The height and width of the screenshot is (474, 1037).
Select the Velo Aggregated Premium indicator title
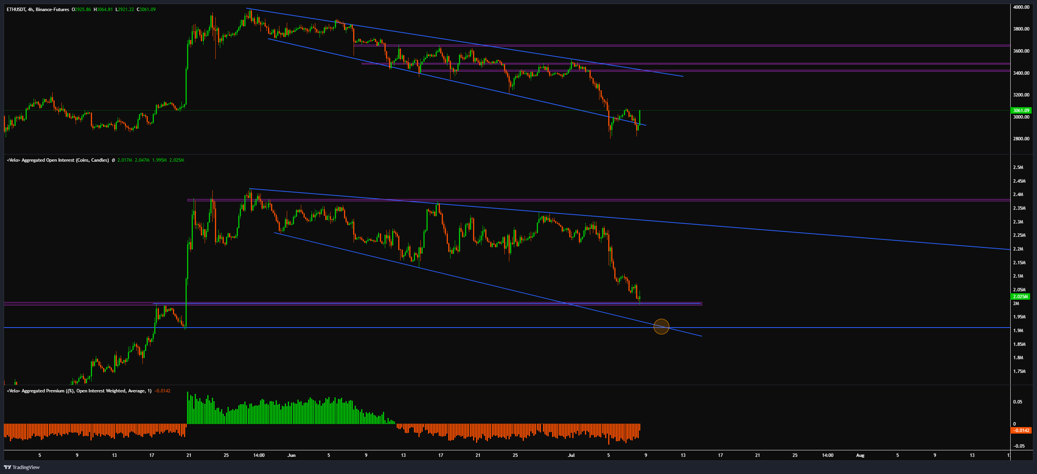(x=79, y=391)
